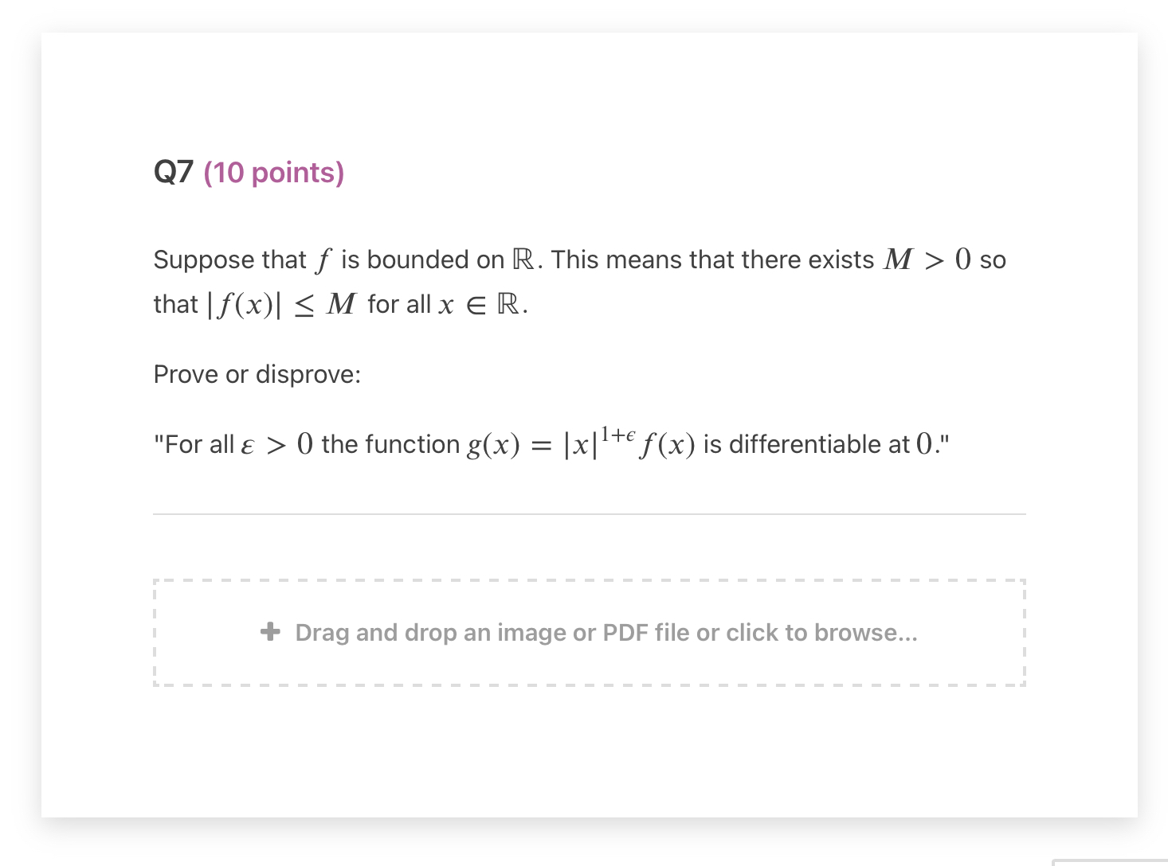
Task: Click the Q7 question heading
Action: click(174, 171)
